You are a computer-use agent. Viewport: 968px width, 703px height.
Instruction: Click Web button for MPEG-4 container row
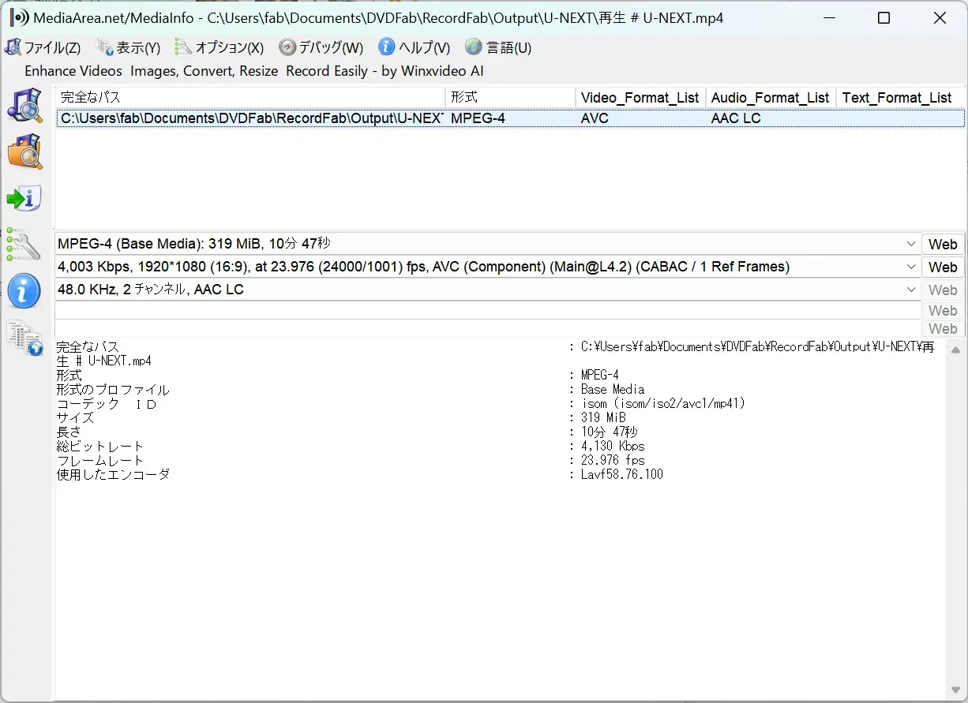pyautogui.click(x=942, y=244)
